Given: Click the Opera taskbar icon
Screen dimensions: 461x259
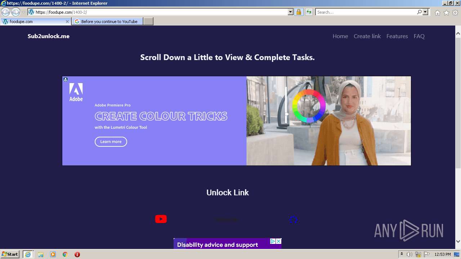Looking at the screenshot, I should (77, 254).
